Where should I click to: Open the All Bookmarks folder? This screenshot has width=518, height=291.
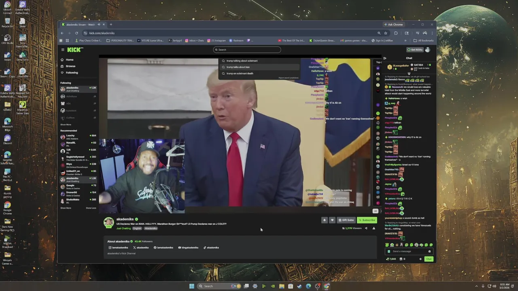click(423, 40)
